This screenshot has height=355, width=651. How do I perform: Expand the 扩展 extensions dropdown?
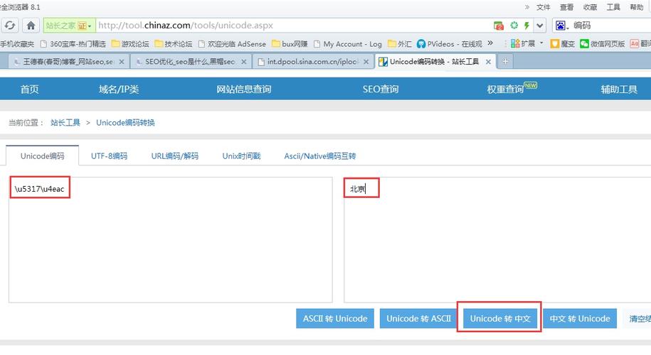541,43
